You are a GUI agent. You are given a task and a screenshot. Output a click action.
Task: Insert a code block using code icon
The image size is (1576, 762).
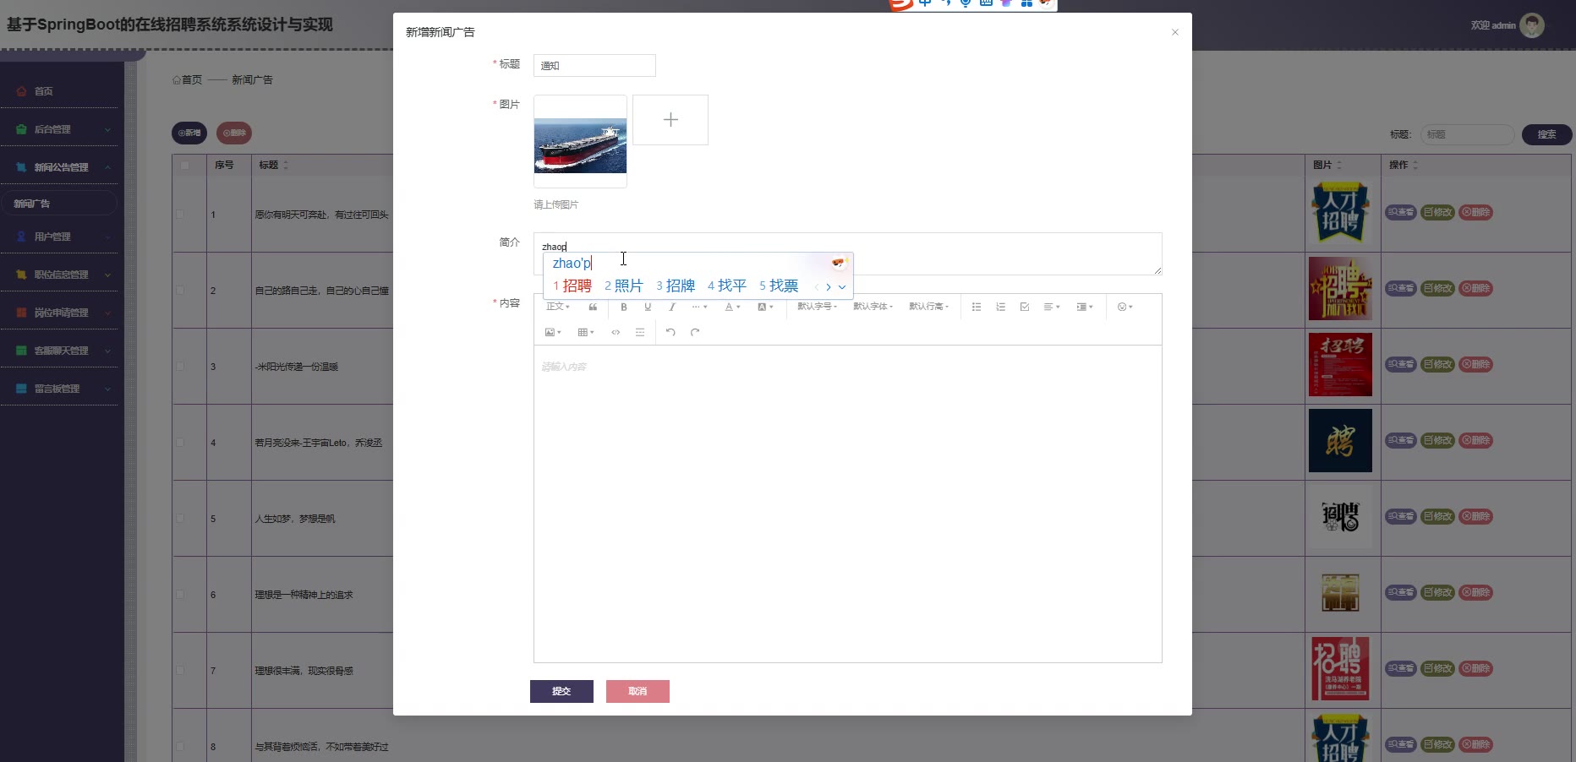[616, 332]
